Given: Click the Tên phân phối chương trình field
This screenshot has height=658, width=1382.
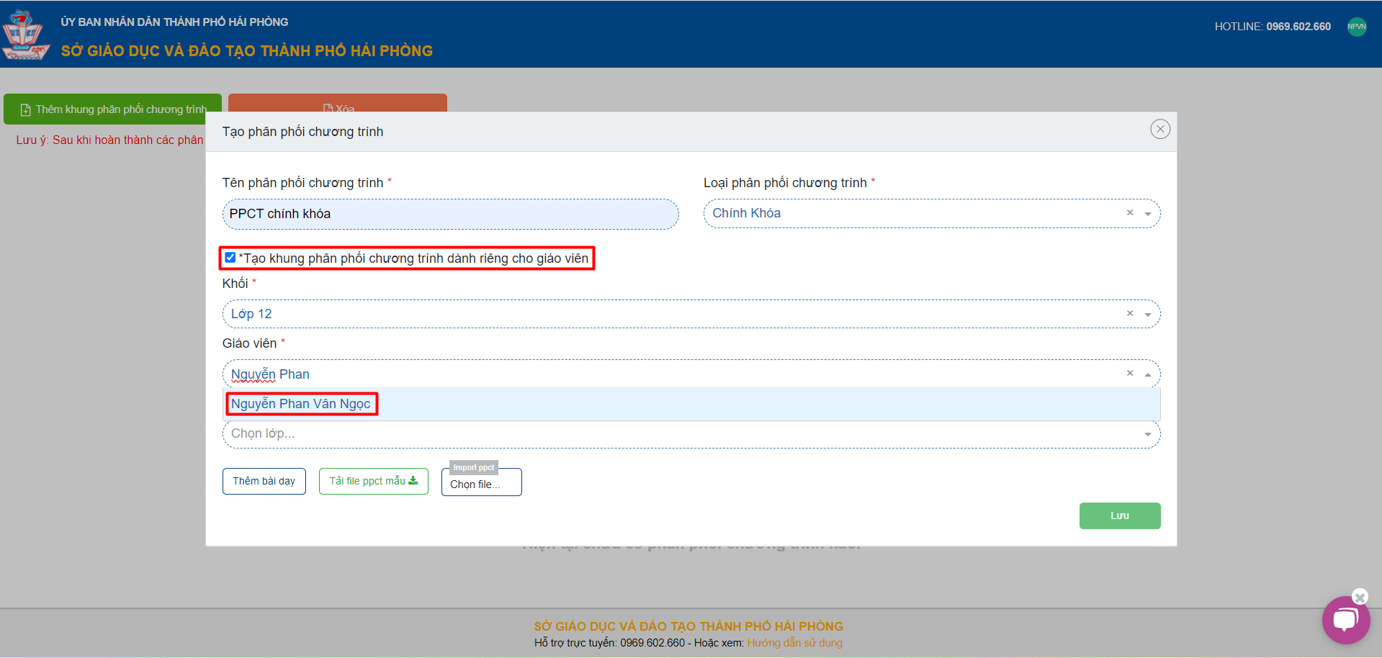Looking at the screenshot, I should pos(450,214).
